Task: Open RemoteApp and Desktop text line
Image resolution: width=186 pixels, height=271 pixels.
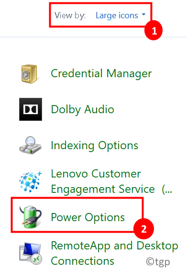Action: tap(115, 246)
